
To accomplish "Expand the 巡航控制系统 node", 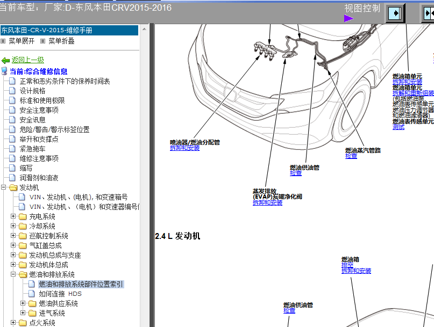I will click(13, 236).
